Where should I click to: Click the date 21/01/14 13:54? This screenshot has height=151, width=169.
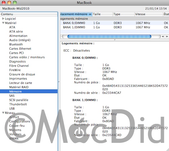(156, 8)
